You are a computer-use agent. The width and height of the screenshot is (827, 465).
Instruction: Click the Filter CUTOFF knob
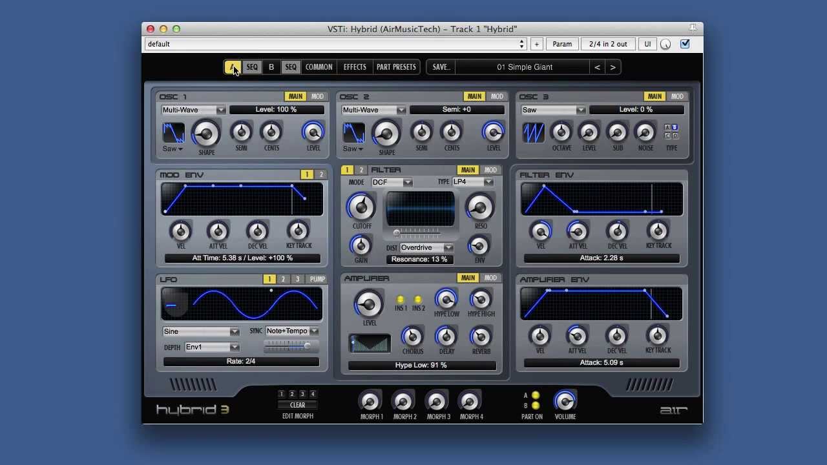click(361, 207)
